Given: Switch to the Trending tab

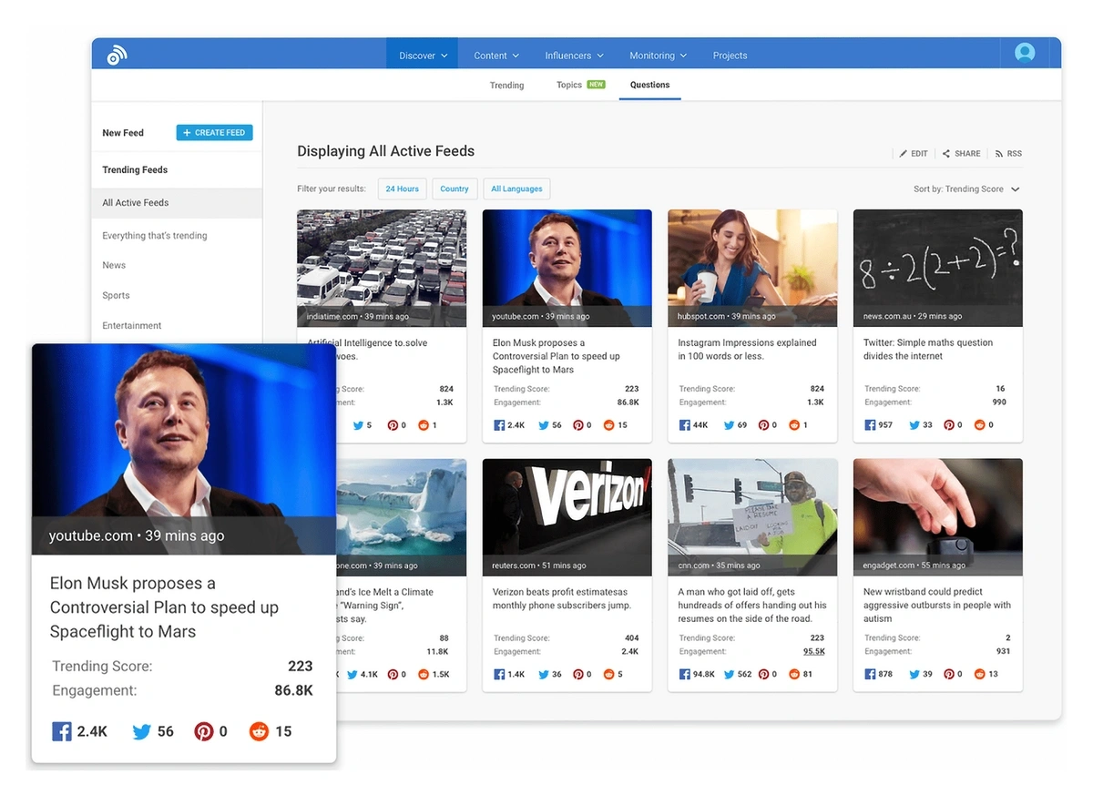Looking at the screenshot, I should point(506,86).
